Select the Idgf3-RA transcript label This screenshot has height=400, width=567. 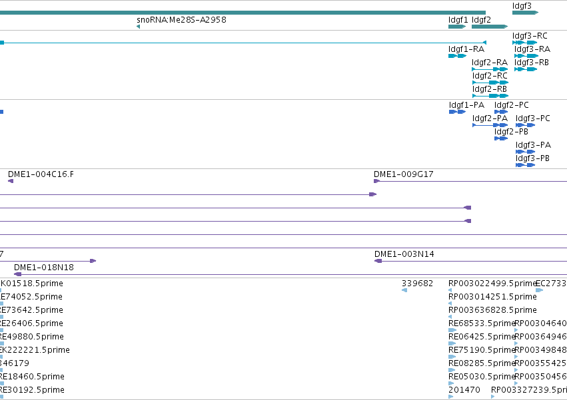click(x=532, y=49)
